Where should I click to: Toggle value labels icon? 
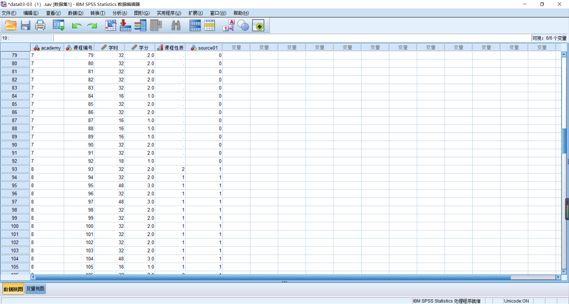[x=228, y=25]
